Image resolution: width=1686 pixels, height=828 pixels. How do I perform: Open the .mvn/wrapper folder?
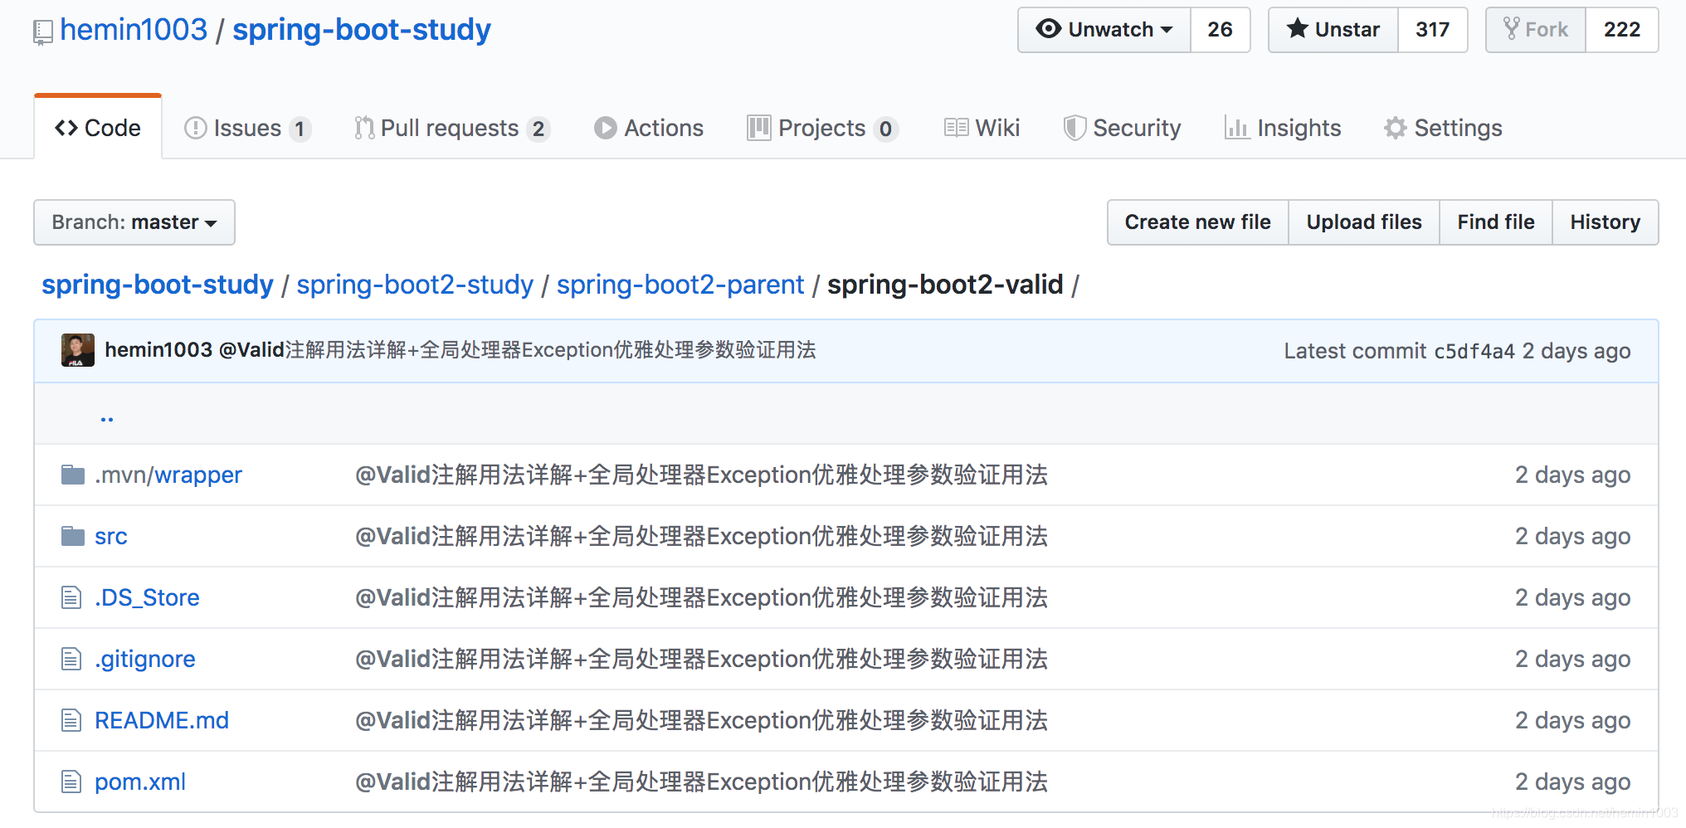[168, 475]
